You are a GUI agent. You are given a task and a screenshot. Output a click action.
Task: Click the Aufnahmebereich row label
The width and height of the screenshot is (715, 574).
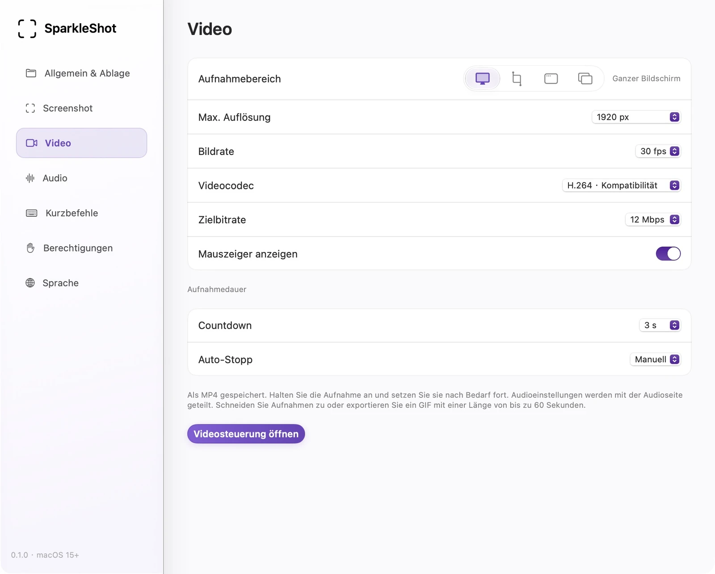pyautogui.click(x=240, y=79)
